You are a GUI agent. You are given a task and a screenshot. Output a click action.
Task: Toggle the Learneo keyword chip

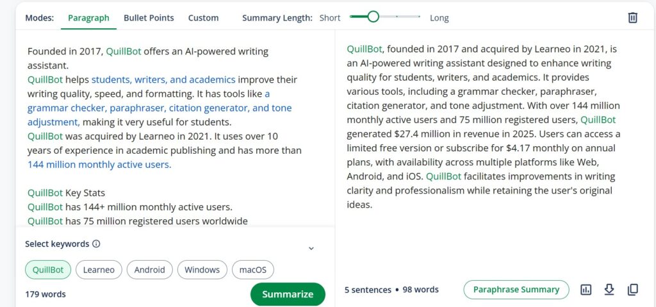[99, 270]
